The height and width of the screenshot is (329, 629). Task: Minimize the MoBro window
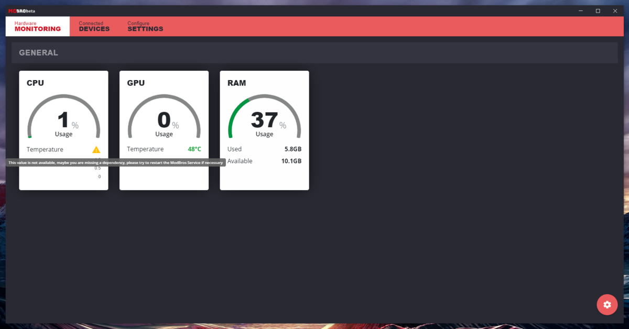coord(580,10)
